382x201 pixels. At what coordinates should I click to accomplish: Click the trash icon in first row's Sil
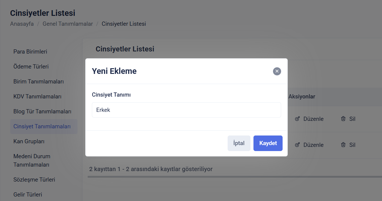point(343,119)
